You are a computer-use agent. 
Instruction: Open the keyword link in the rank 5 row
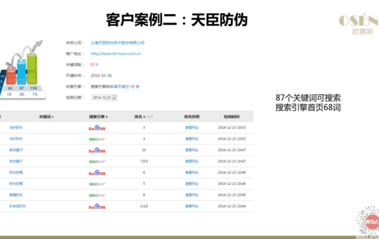(16, 184)
